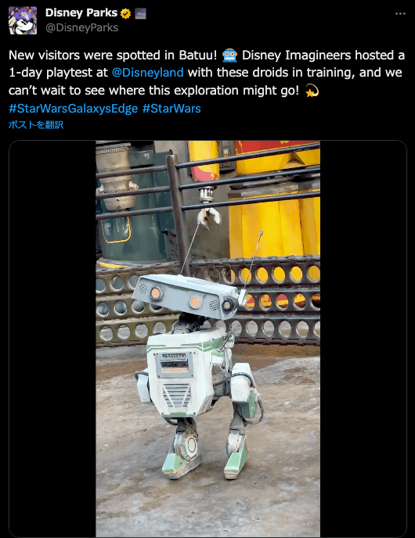
Task: Play the droid video
Action: (207, 339)
